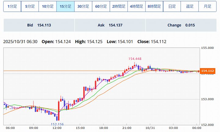Open the daily 日足 chart
Viewport: 220px width, 132px height.
point(172,6)
